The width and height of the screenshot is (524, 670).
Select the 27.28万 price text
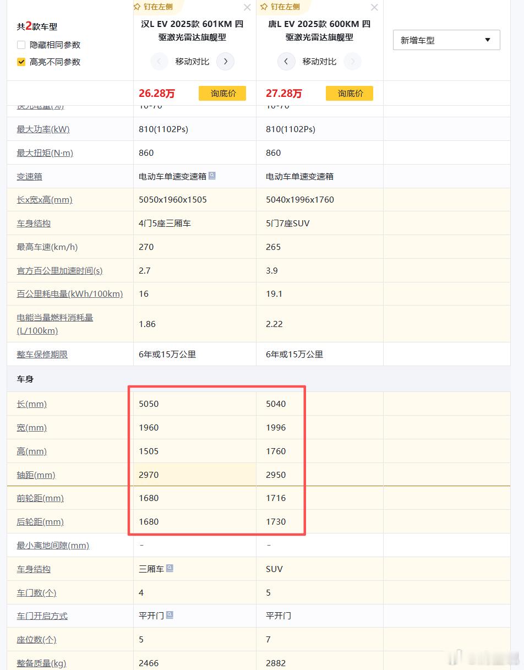pyautogui.click(x=284, y=94)
